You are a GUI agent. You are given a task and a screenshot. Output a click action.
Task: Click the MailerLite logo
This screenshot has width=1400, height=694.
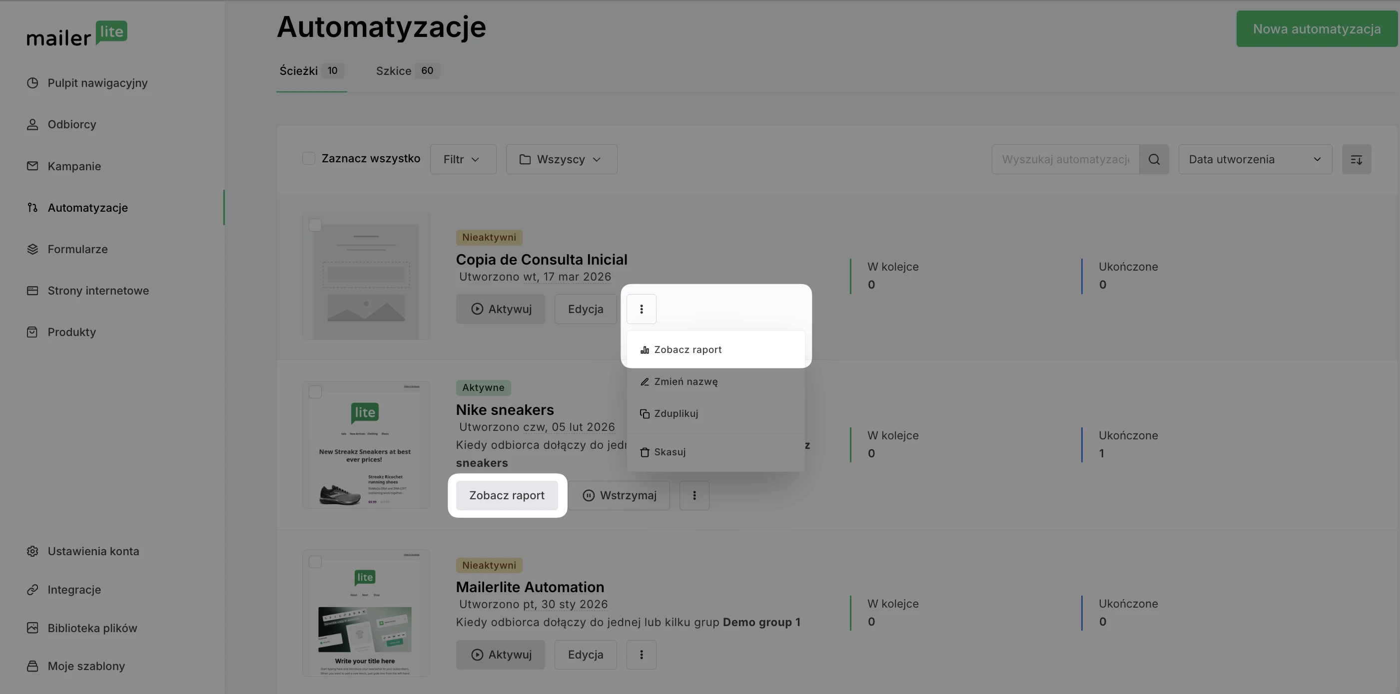pos(76,34)
